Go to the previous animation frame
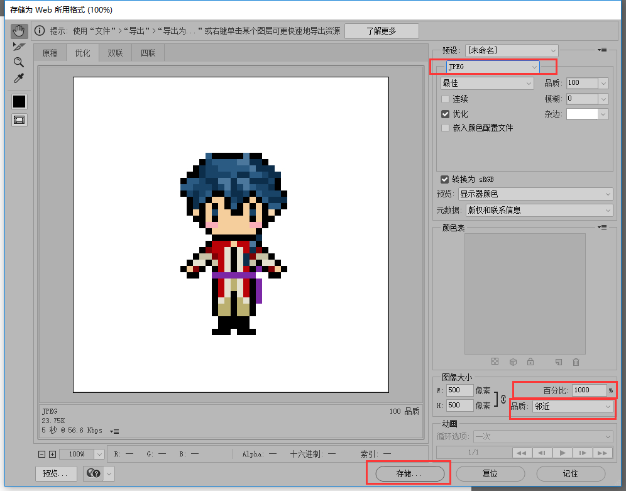The height and width of the screenshot is (491, 626). click(x=542, y=453)
